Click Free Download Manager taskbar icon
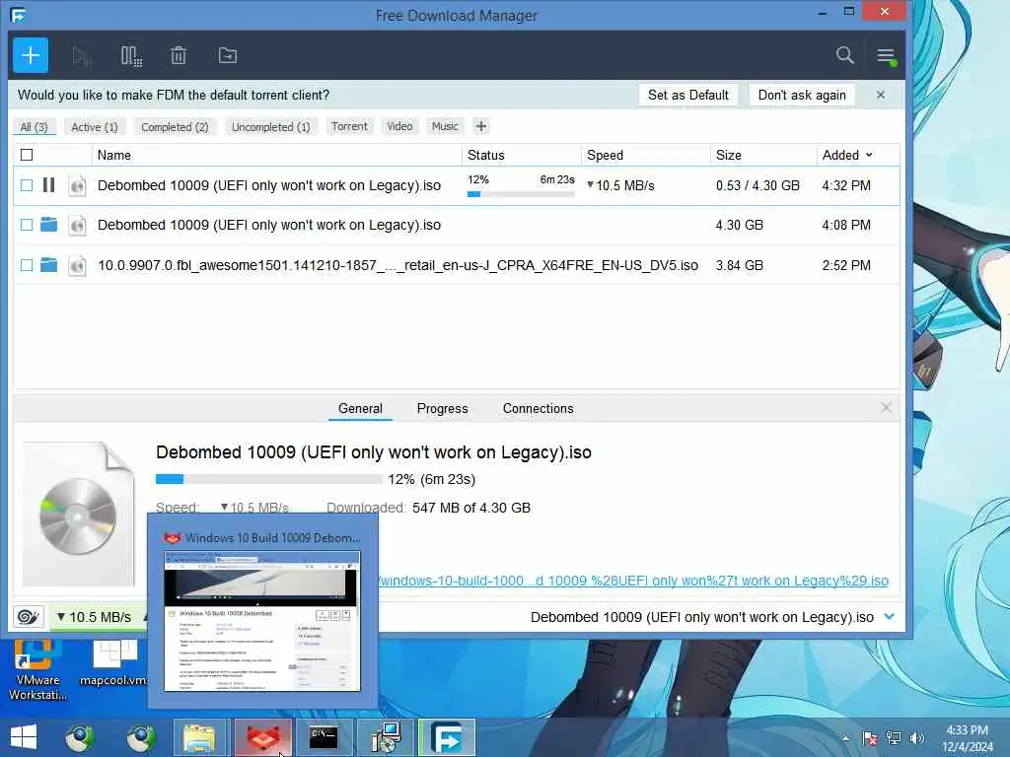 pyautogui.click(x=447, y=737)
